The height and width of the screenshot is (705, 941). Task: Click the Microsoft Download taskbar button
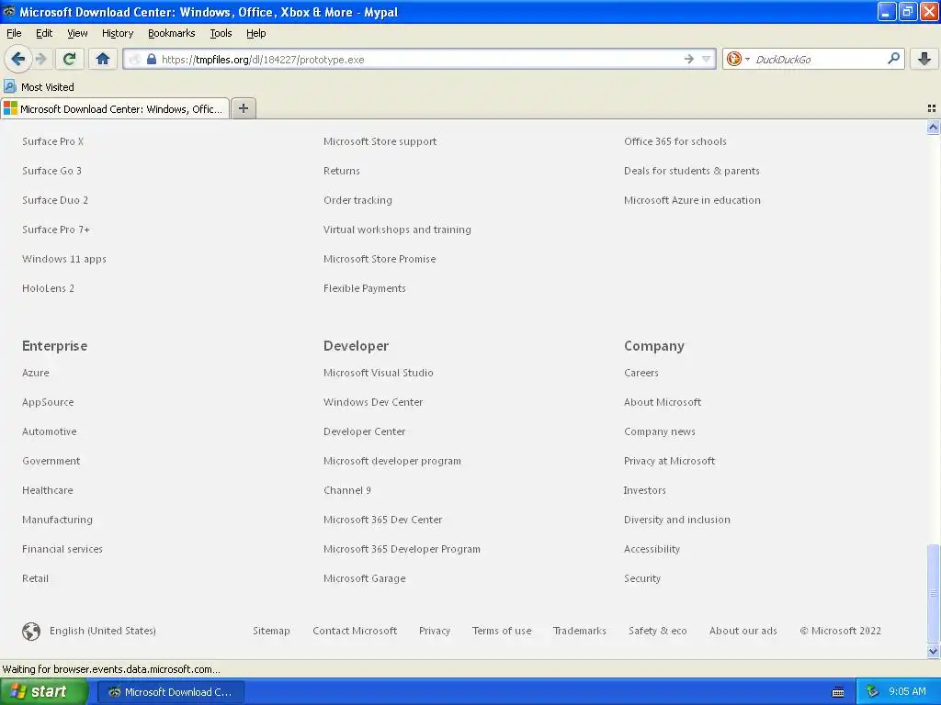click(x=171, y=692)
